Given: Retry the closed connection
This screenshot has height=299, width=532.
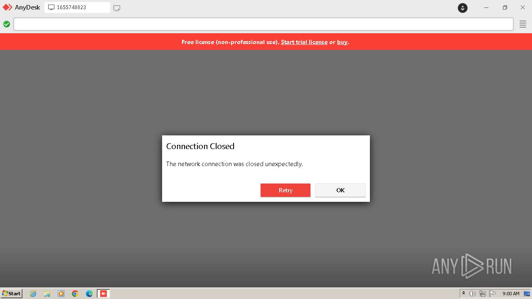Looking at the screenshot, I should pyautogui.click(x=286, y=190).
